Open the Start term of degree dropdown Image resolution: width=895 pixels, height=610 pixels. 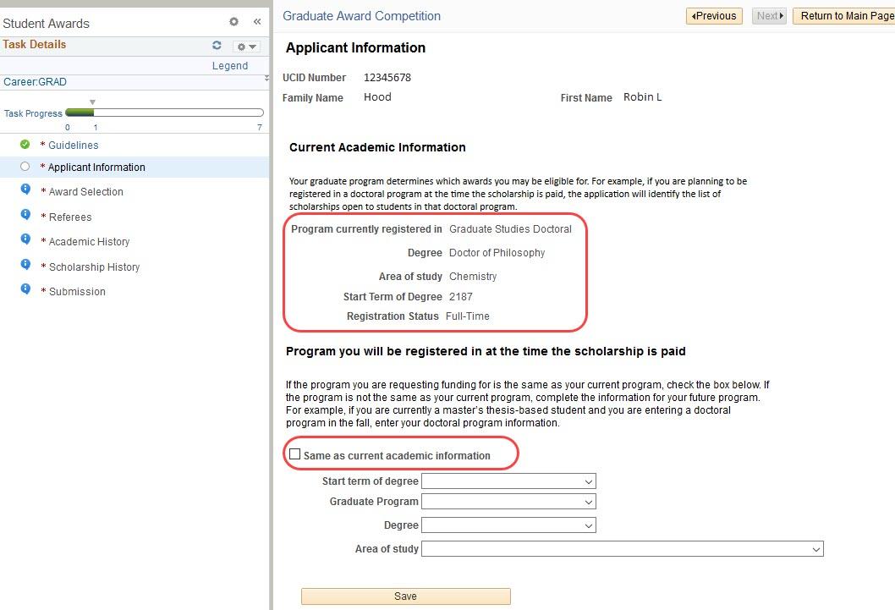[x=588, y=481]
